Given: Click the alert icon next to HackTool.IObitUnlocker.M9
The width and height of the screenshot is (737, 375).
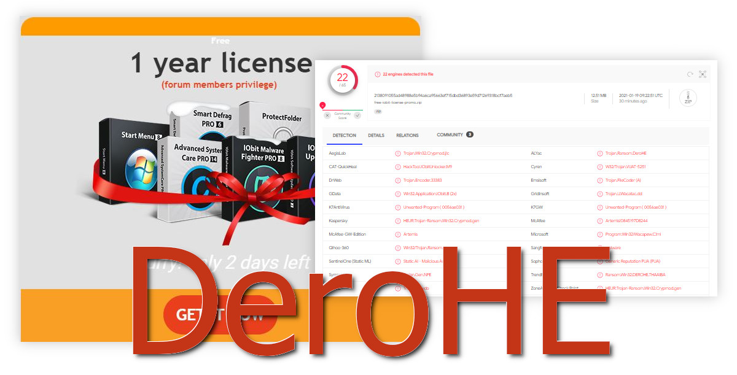Looking at the screenshot, I should [x=398, y=166].
